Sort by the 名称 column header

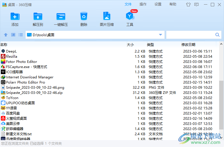point(4,45)
